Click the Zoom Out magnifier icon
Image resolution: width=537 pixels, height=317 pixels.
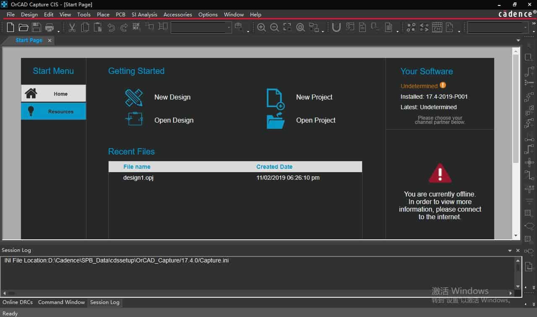point(274,28)
